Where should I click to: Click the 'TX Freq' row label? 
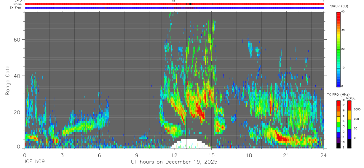pos(16,8)
